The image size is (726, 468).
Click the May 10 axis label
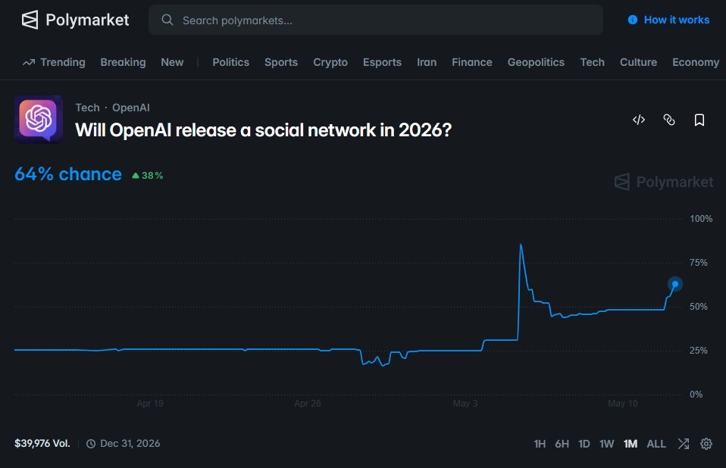point(623,404)
